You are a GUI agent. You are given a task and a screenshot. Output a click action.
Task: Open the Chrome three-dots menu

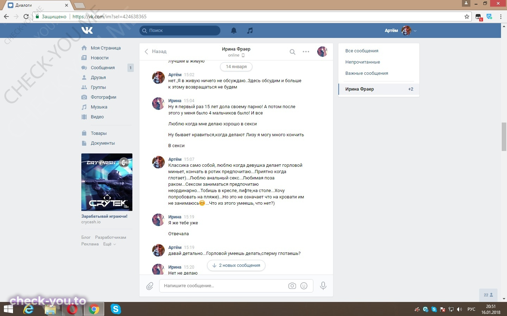point(501,17)
